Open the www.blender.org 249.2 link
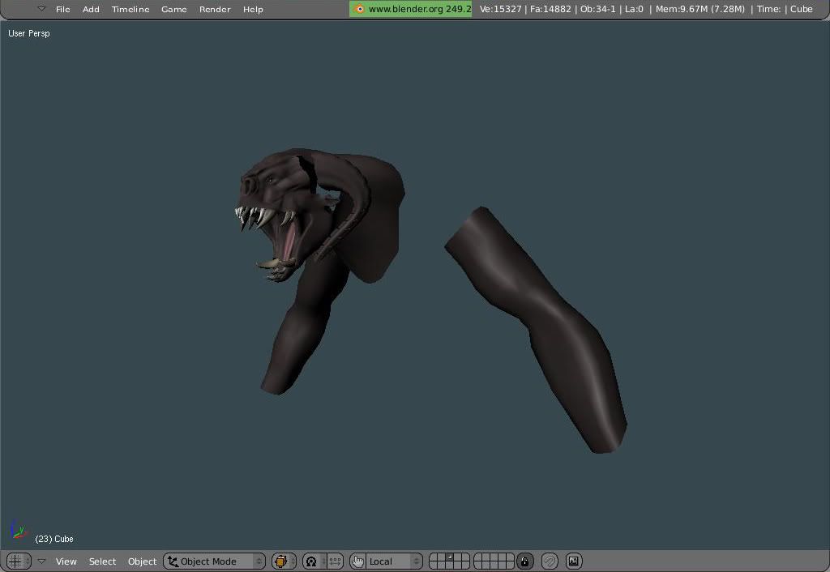The height and width of the screenshot is (572, 830). [419, 9]
